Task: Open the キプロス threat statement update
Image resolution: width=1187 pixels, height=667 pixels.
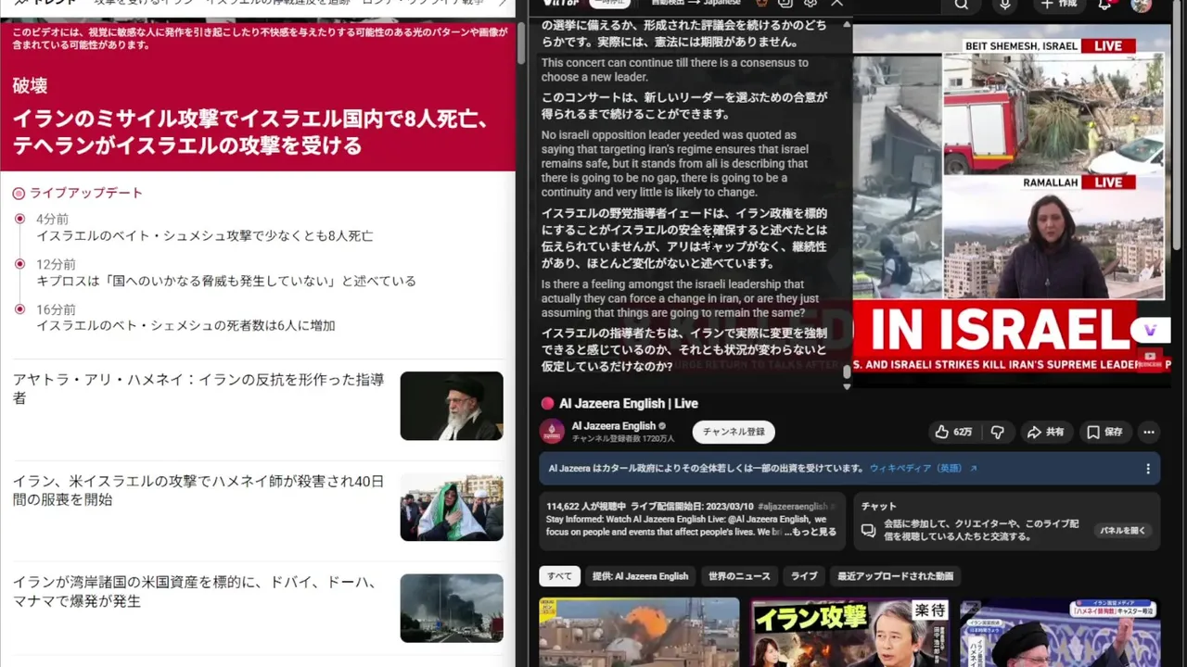Action: [x=226, y=281]
